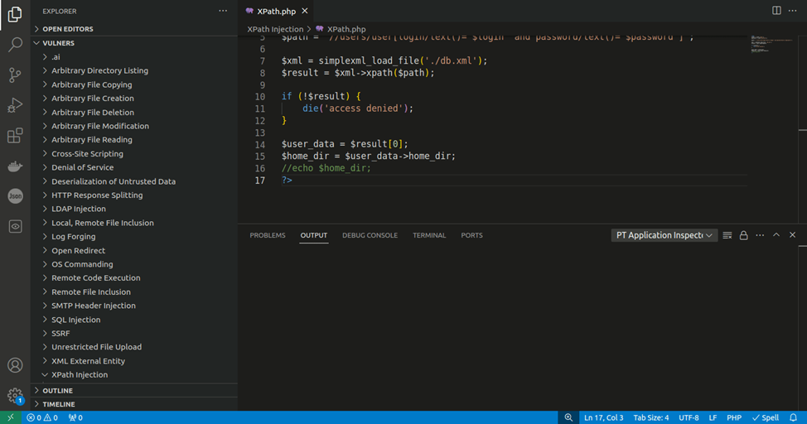Toggle output scroll lock icon
The width and height of the screenshot is (807, 424).
743,235
